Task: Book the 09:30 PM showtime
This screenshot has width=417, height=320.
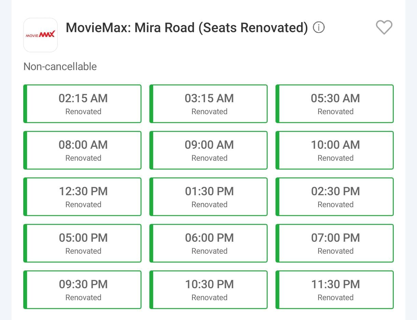Action: coord(83,290)
